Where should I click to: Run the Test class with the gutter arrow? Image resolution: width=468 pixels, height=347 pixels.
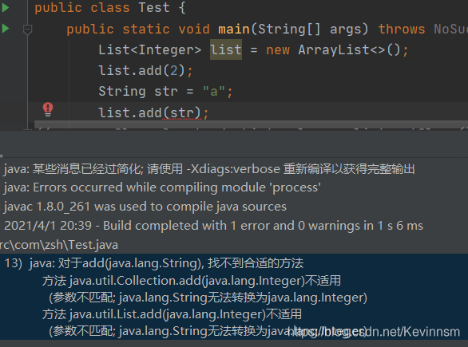click(6, 7)
